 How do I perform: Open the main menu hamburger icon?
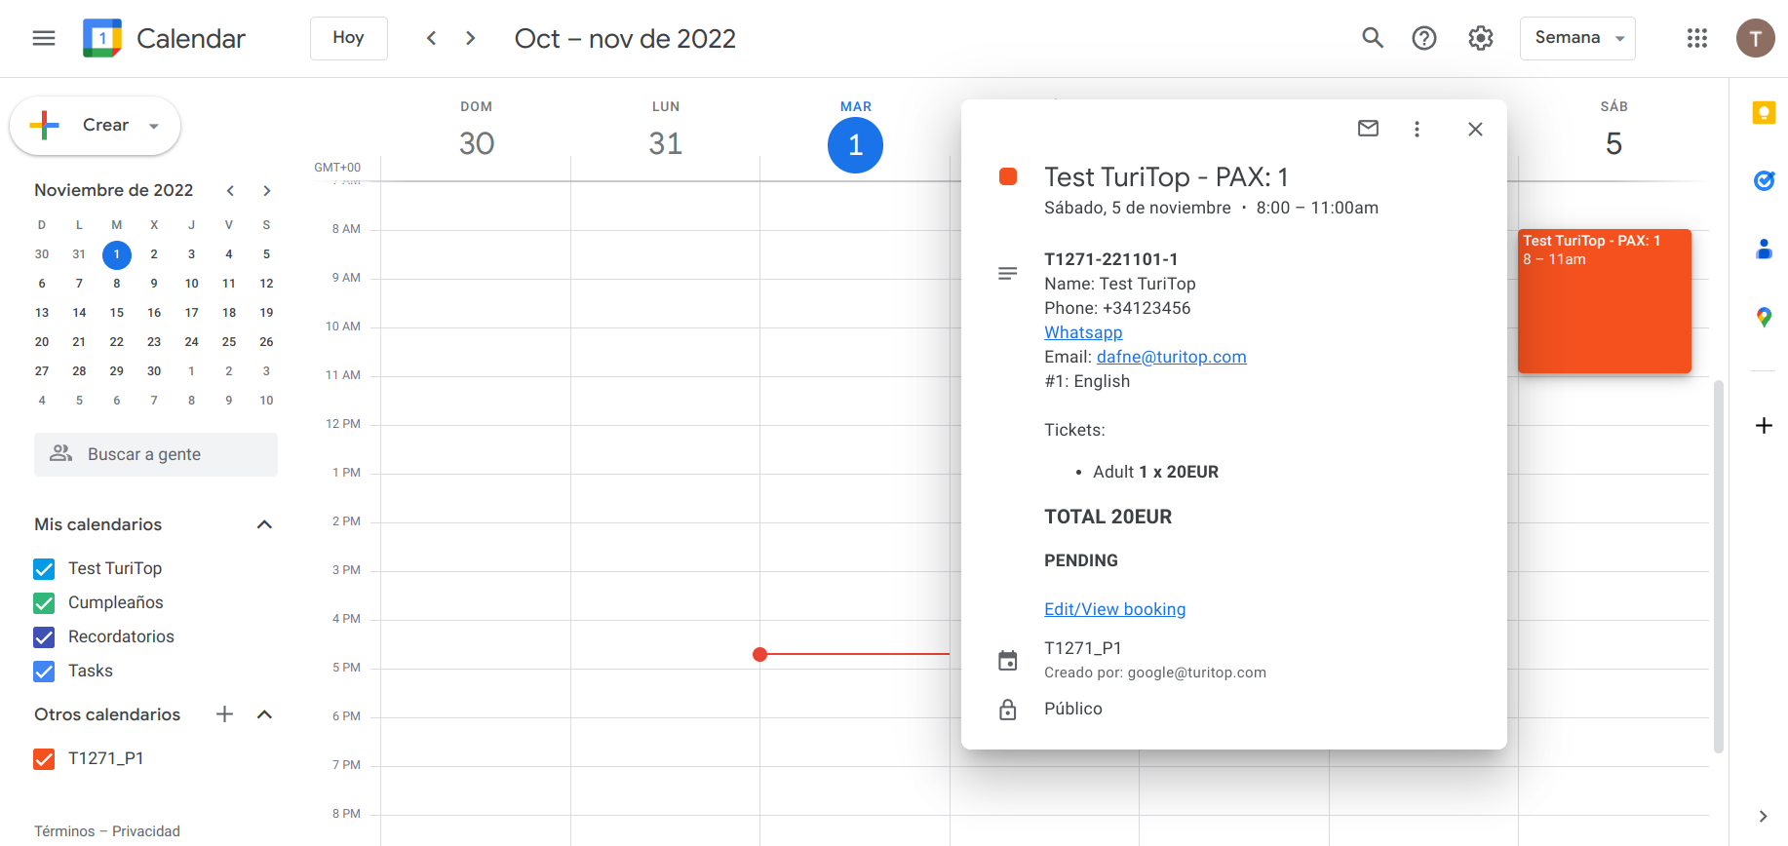[44, 38]
